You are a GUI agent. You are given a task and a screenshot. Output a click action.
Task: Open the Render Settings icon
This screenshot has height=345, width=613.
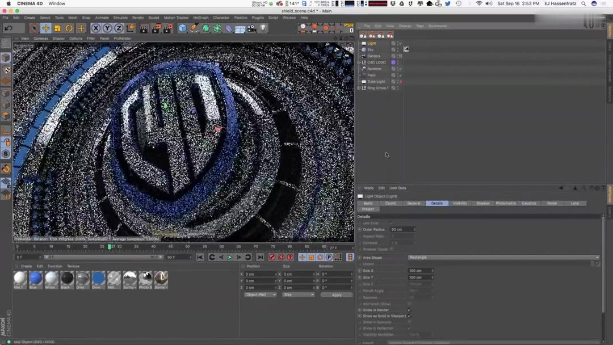[x=167, y=28]
